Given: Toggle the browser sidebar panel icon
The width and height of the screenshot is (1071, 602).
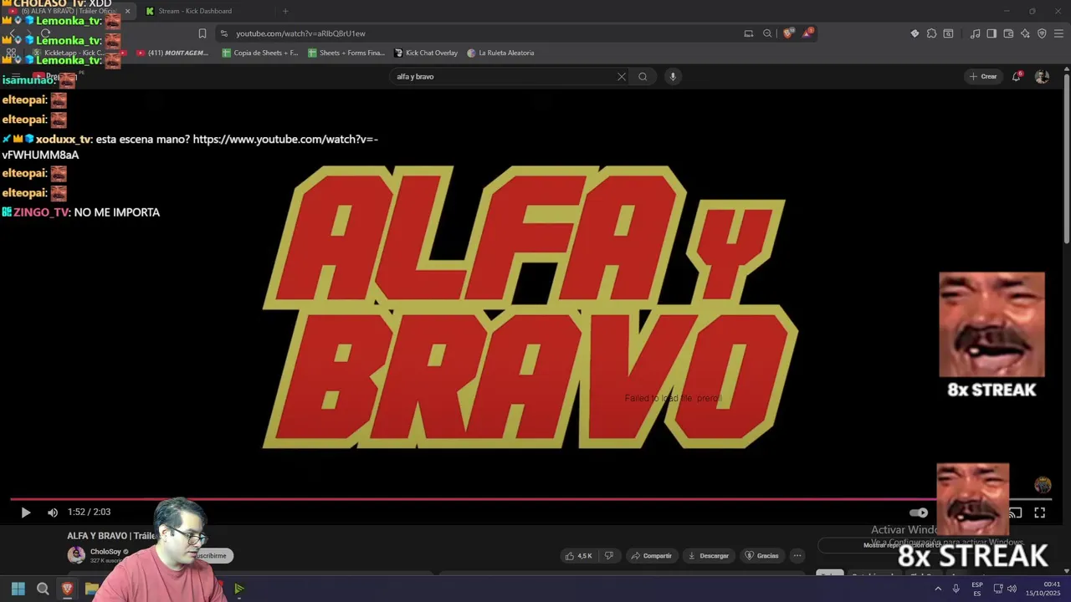Looking at the screenshot, I should coord(992,33).
